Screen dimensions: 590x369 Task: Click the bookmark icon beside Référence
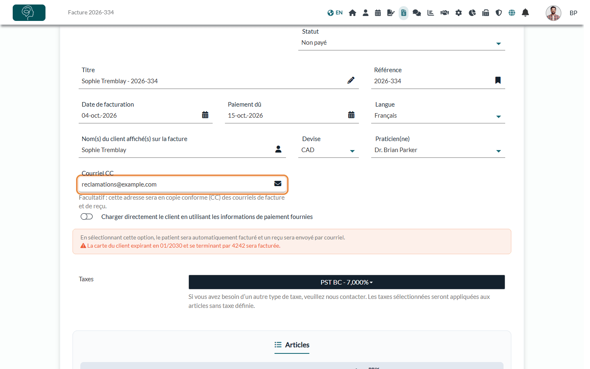(498, 80)
